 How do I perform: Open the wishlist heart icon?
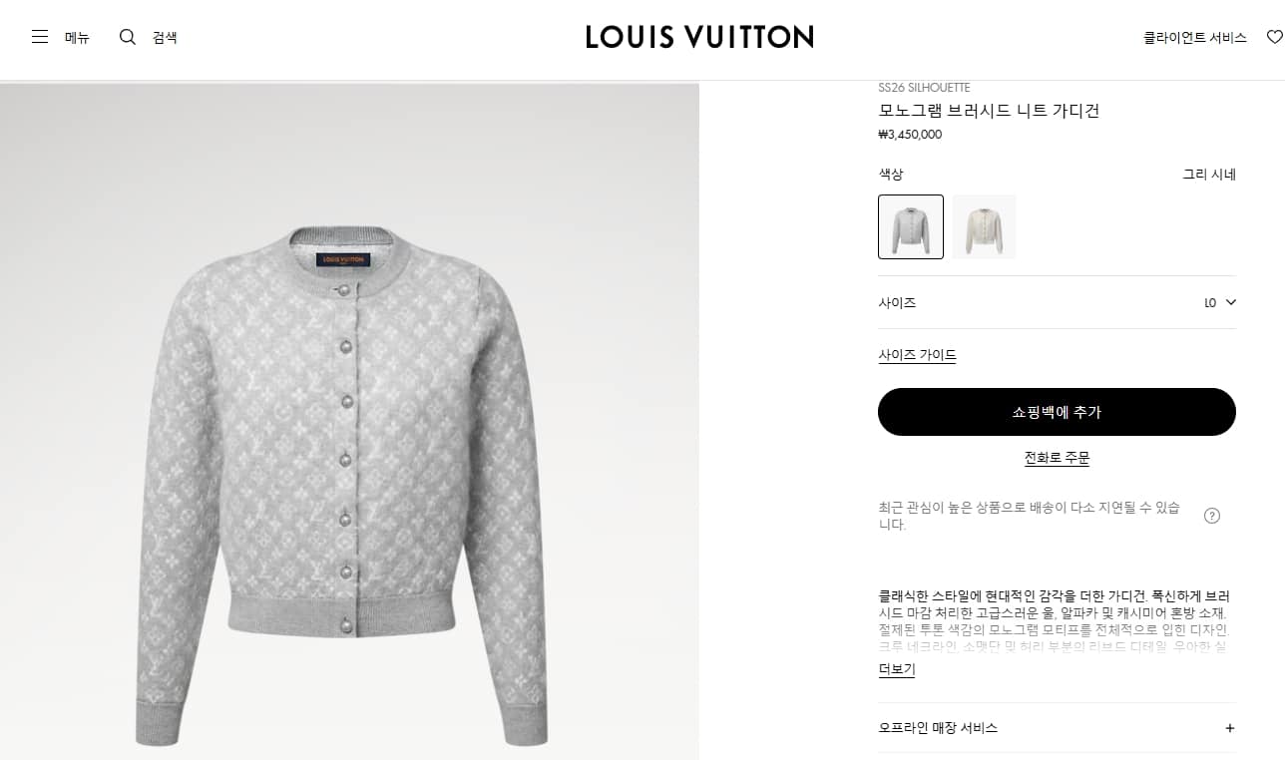pos(1274,37)
